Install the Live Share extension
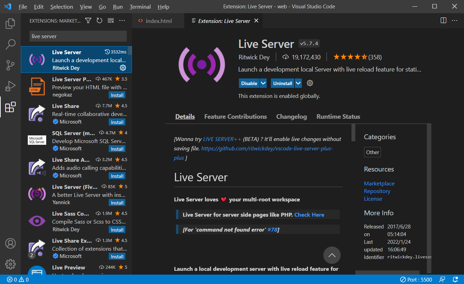Viewport: 464px width, 284px height. [x=117, y=122]
